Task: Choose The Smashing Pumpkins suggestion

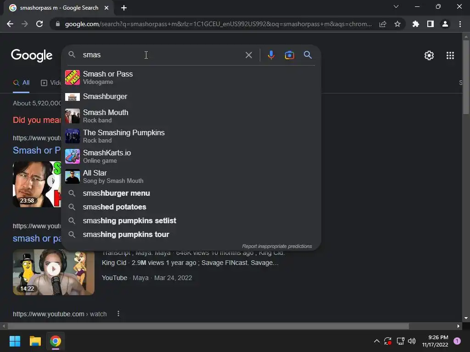Action: pos(191,136)
